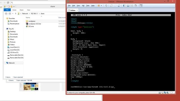180x101 pixels.
Task: Sort files by Name column header
Action: (x=28, y=17)
